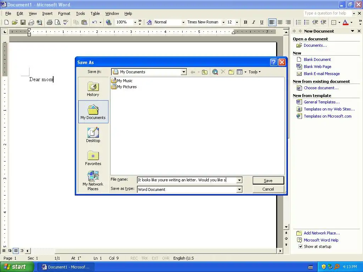The height and width of the screenshot is (272, 363).
Task: Click the Paste clipboard toolbar icon
Action: click(84, 22)
